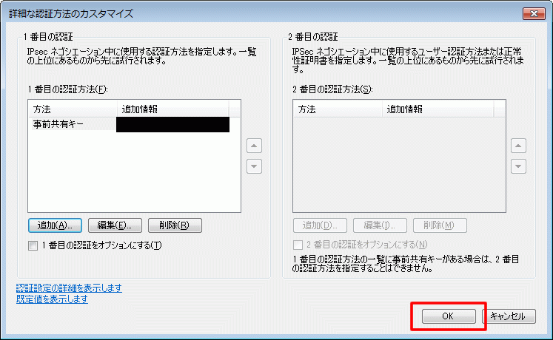
Task: Open 編集(E)... for first authentication
Action: [x=115, y=225]
